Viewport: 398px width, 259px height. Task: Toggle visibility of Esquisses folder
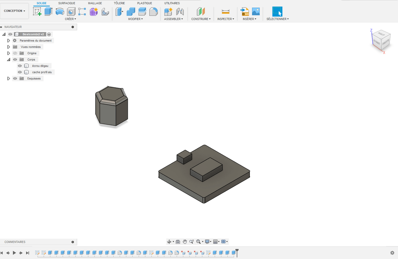[x=15, y=78]
